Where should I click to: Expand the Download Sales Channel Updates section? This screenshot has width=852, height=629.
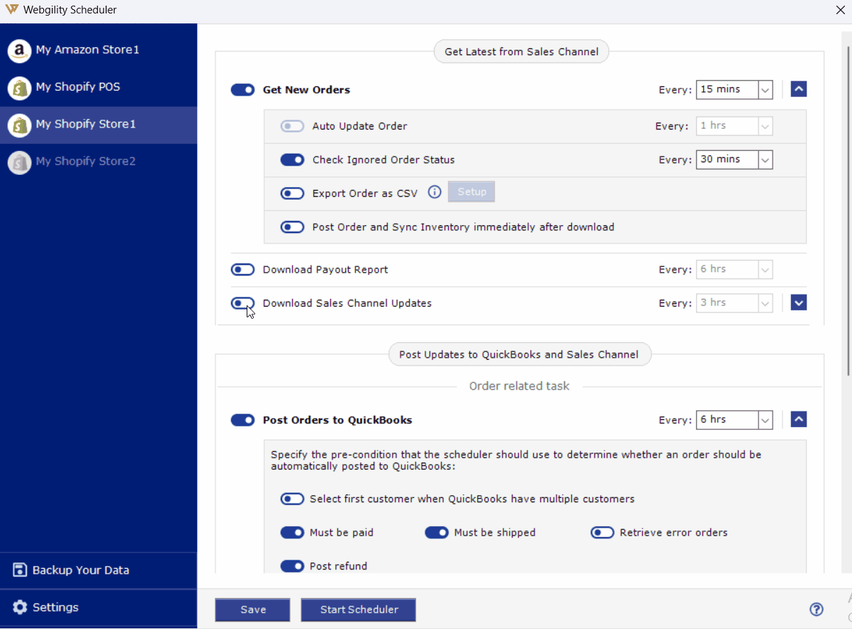click(x=798, y=303)
